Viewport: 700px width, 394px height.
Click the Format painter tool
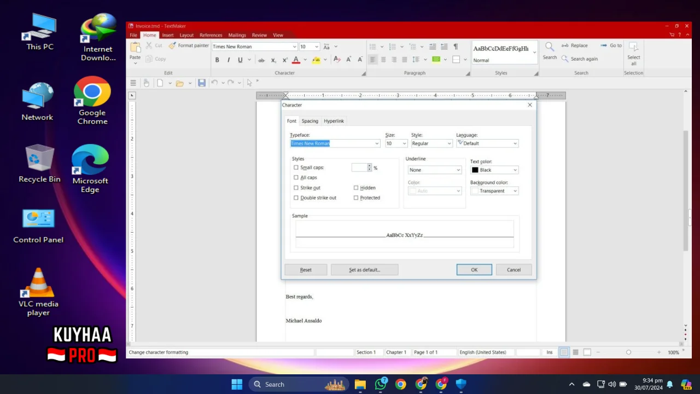coord(189,46)
